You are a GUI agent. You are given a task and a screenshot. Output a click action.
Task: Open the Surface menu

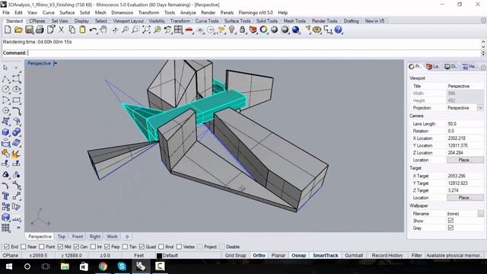pyautogui.click(x=67, y=12)
